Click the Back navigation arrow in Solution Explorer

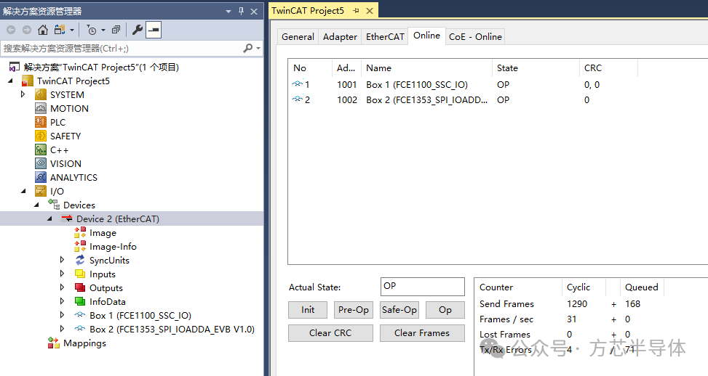11,30
